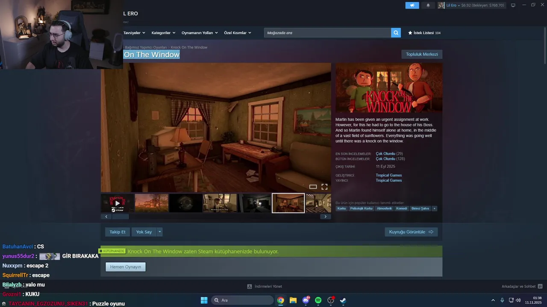Open Windows Start menu
The image size is (547, 307).
[204, 300]
